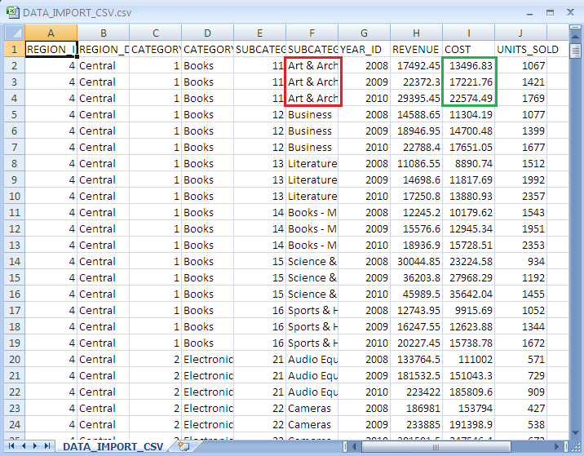This screenshot has width=584, height=456.
Task: Insert a new worksheet via tab icon
Action: pos(184,446)
